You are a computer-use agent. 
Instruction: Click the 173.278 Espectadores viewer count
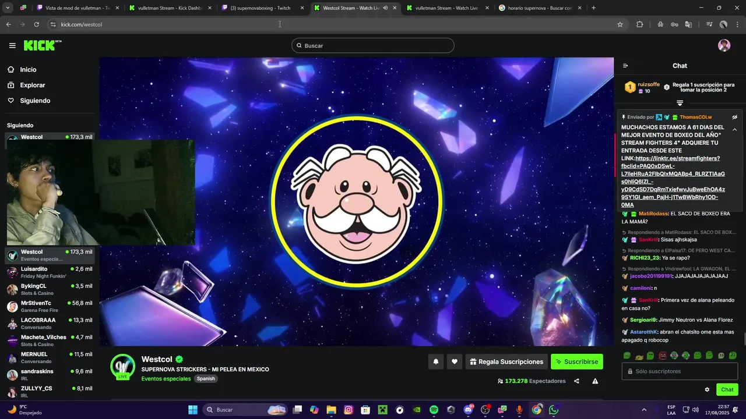tap(531, 381)
